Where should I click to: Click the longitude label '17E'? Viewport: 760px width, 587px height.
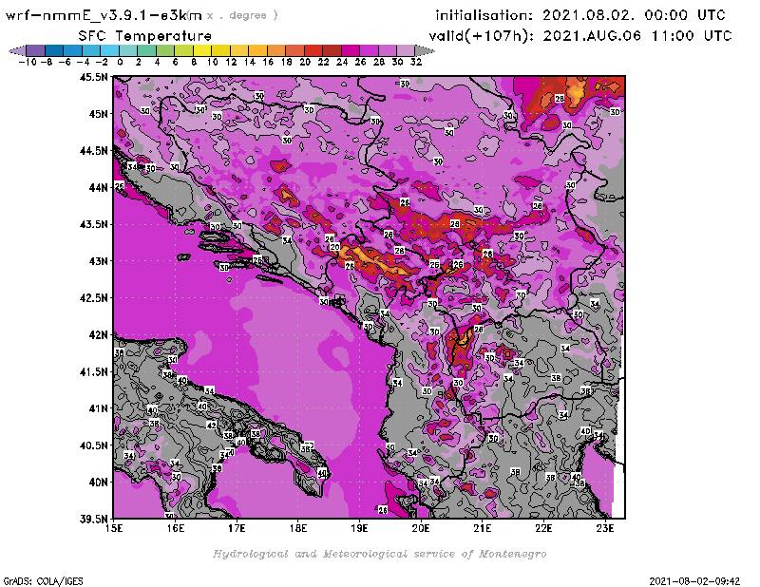coord(237,528)
